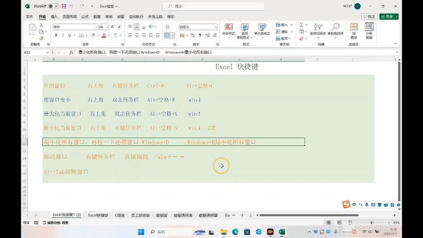The image size is (423, 238).
Task: Click the fill color bucket swatch
Action: [93, 35]
